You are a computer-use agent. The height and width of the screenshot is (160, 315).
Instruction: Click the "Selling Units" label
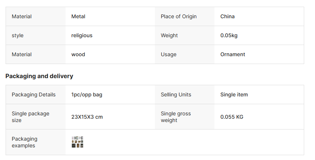[x=176, y=95]
